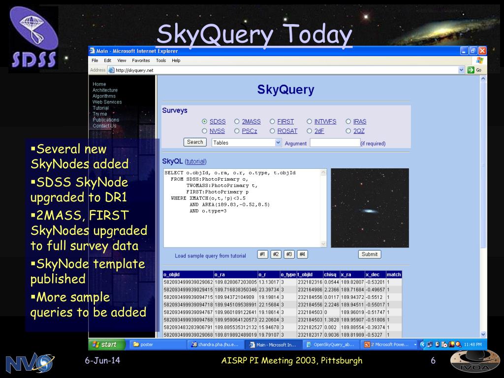Click the system tray magnifier icon
Image resolution: width=504 pixels, height=378 pixels.
click(x=458, y=344)
